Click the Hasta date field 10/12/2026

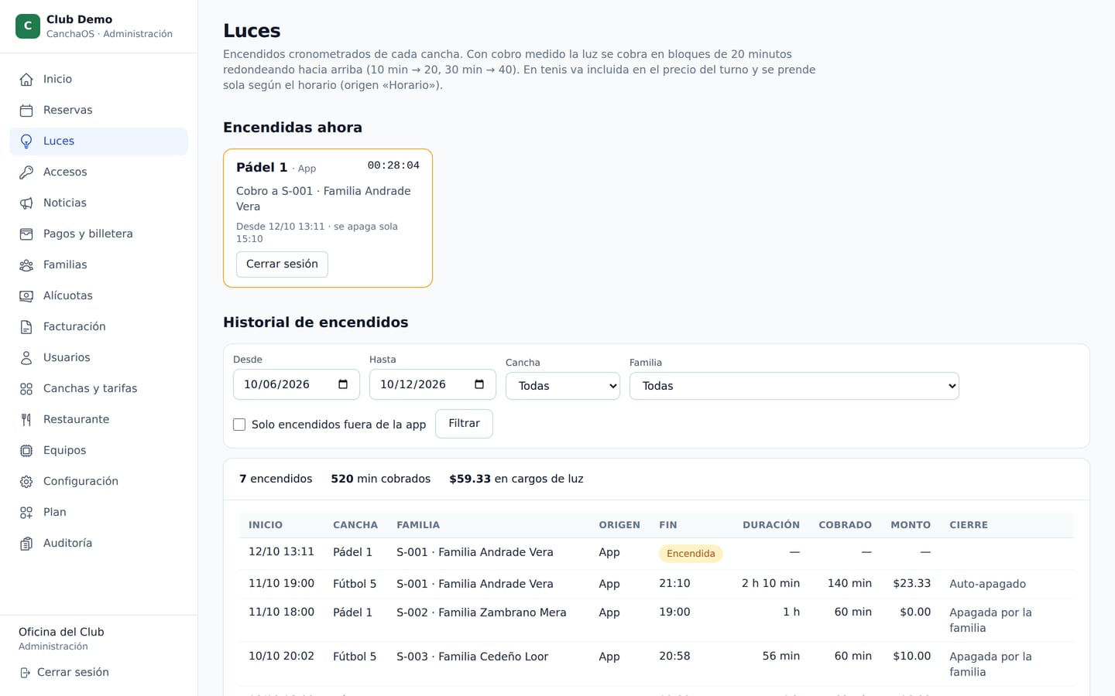[x=433, y=384]
